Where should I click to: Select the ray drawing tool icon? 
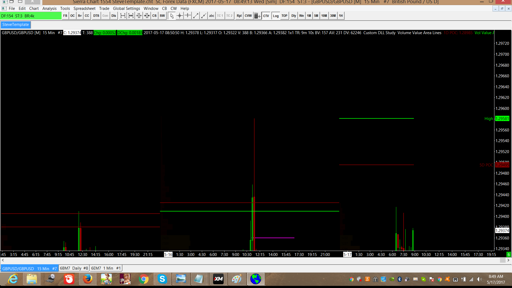click(x=203, y=16)
